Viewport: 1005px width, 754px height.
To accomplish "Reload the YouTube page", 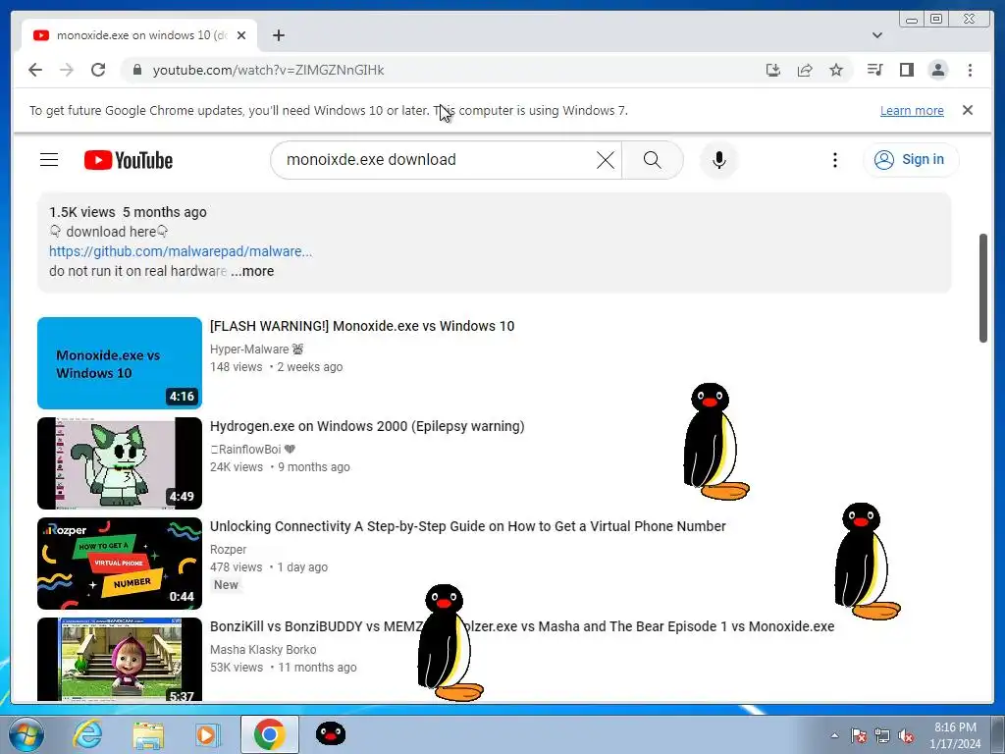I will pyautogui.click(x=98, y=70).
